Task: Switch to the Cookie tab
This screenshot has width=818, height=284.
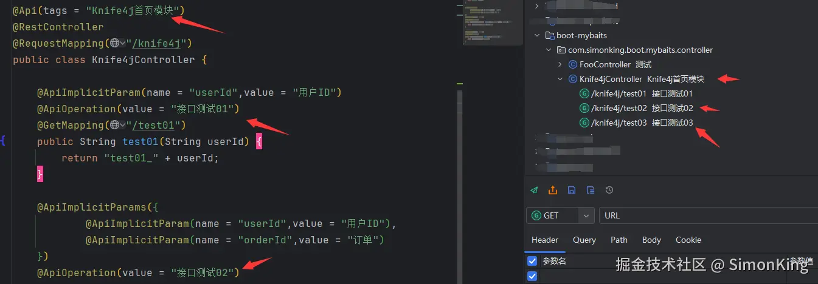Action: pos(688,240)
